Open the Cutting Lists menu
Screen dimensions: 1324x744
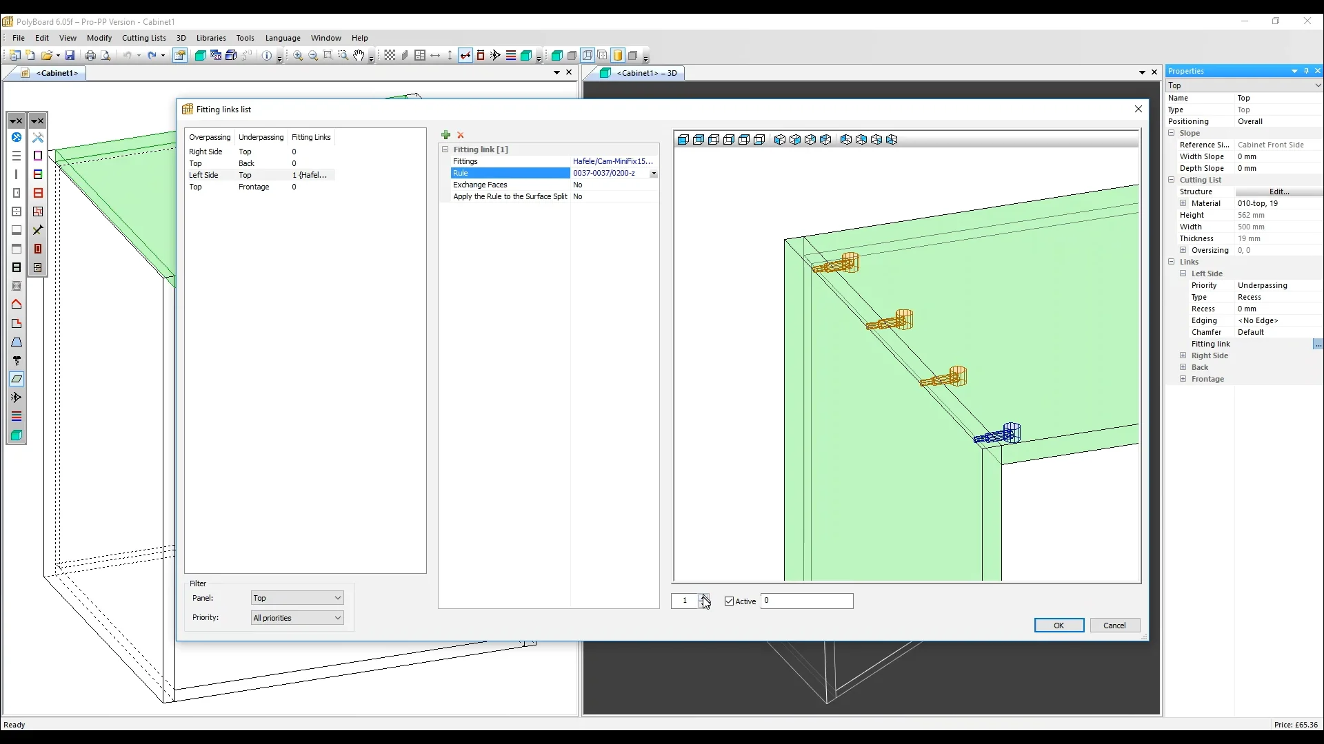[144, 38]
